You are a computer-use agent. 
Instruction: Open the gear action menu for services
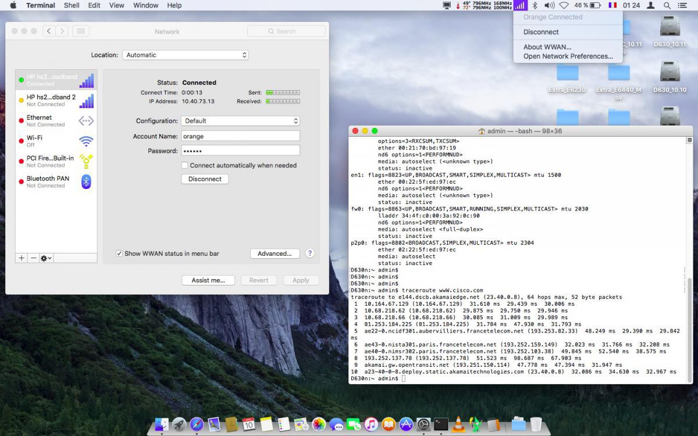[46, 258]
